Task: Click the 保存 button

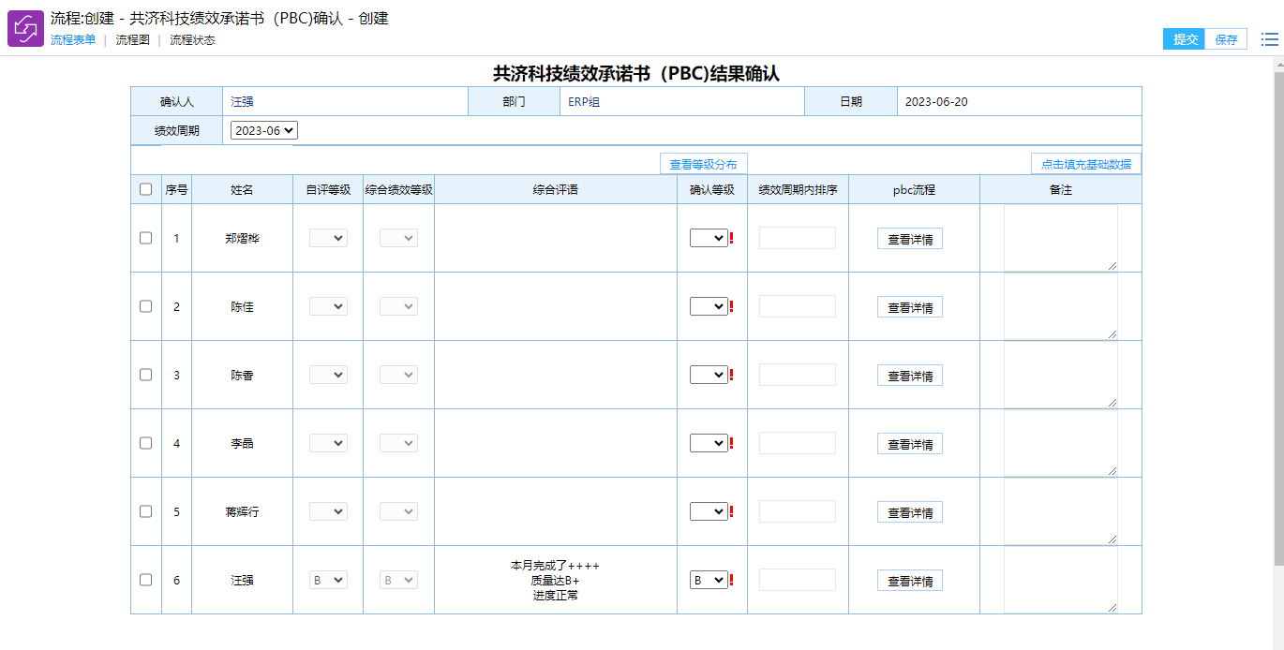Action: [1226, 39]
